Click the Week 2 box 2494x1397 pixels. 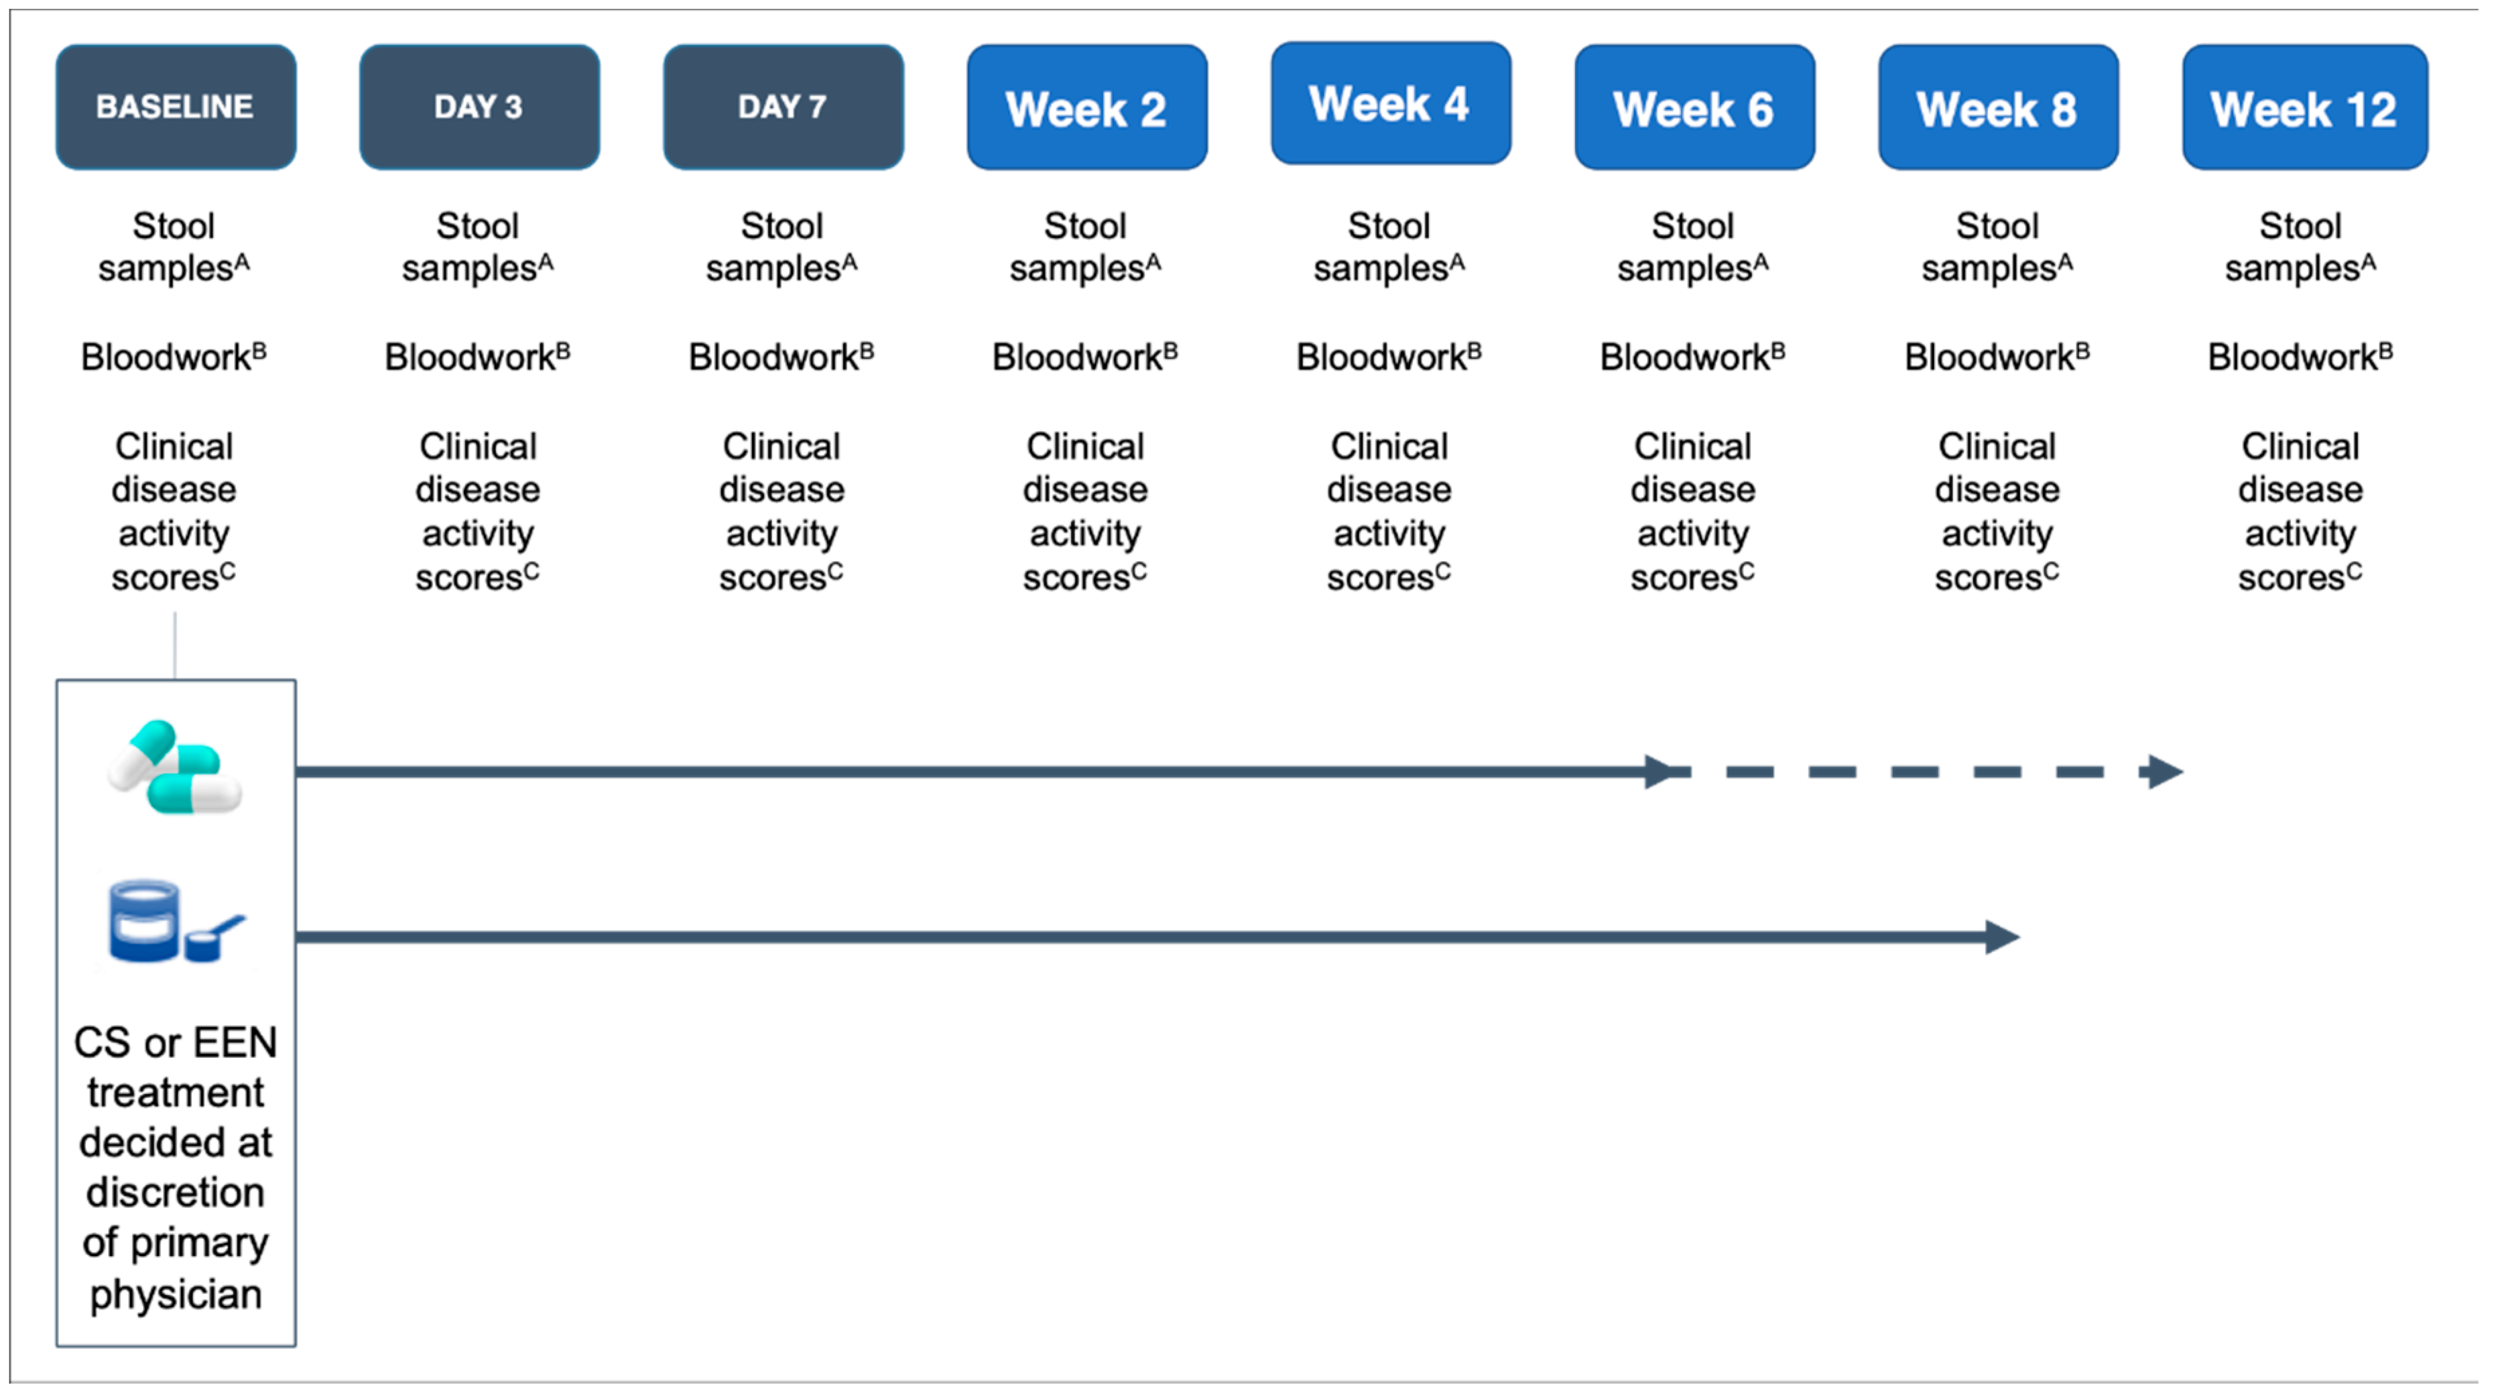click(1086, 107)
